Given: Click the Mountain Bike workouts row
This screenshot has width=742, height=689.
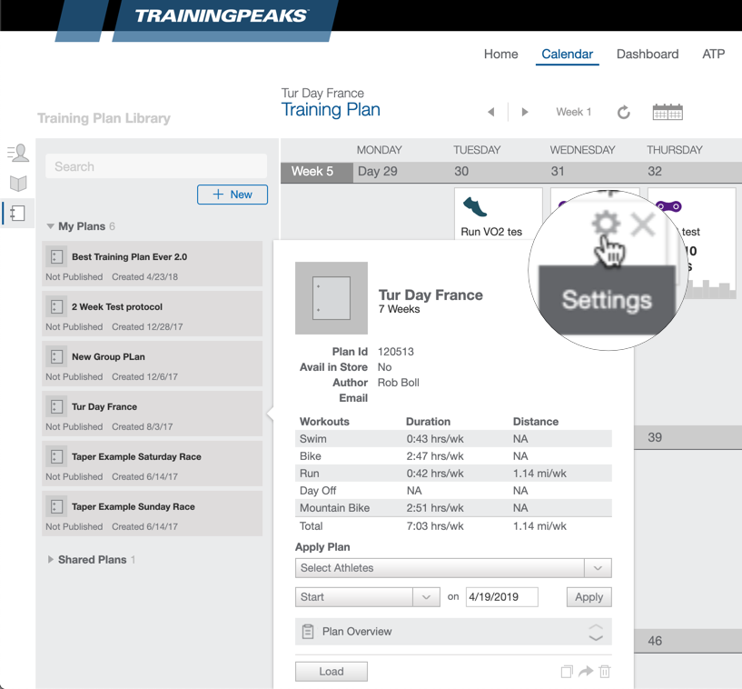Looking at the screenshot, I should coord(453,508).
